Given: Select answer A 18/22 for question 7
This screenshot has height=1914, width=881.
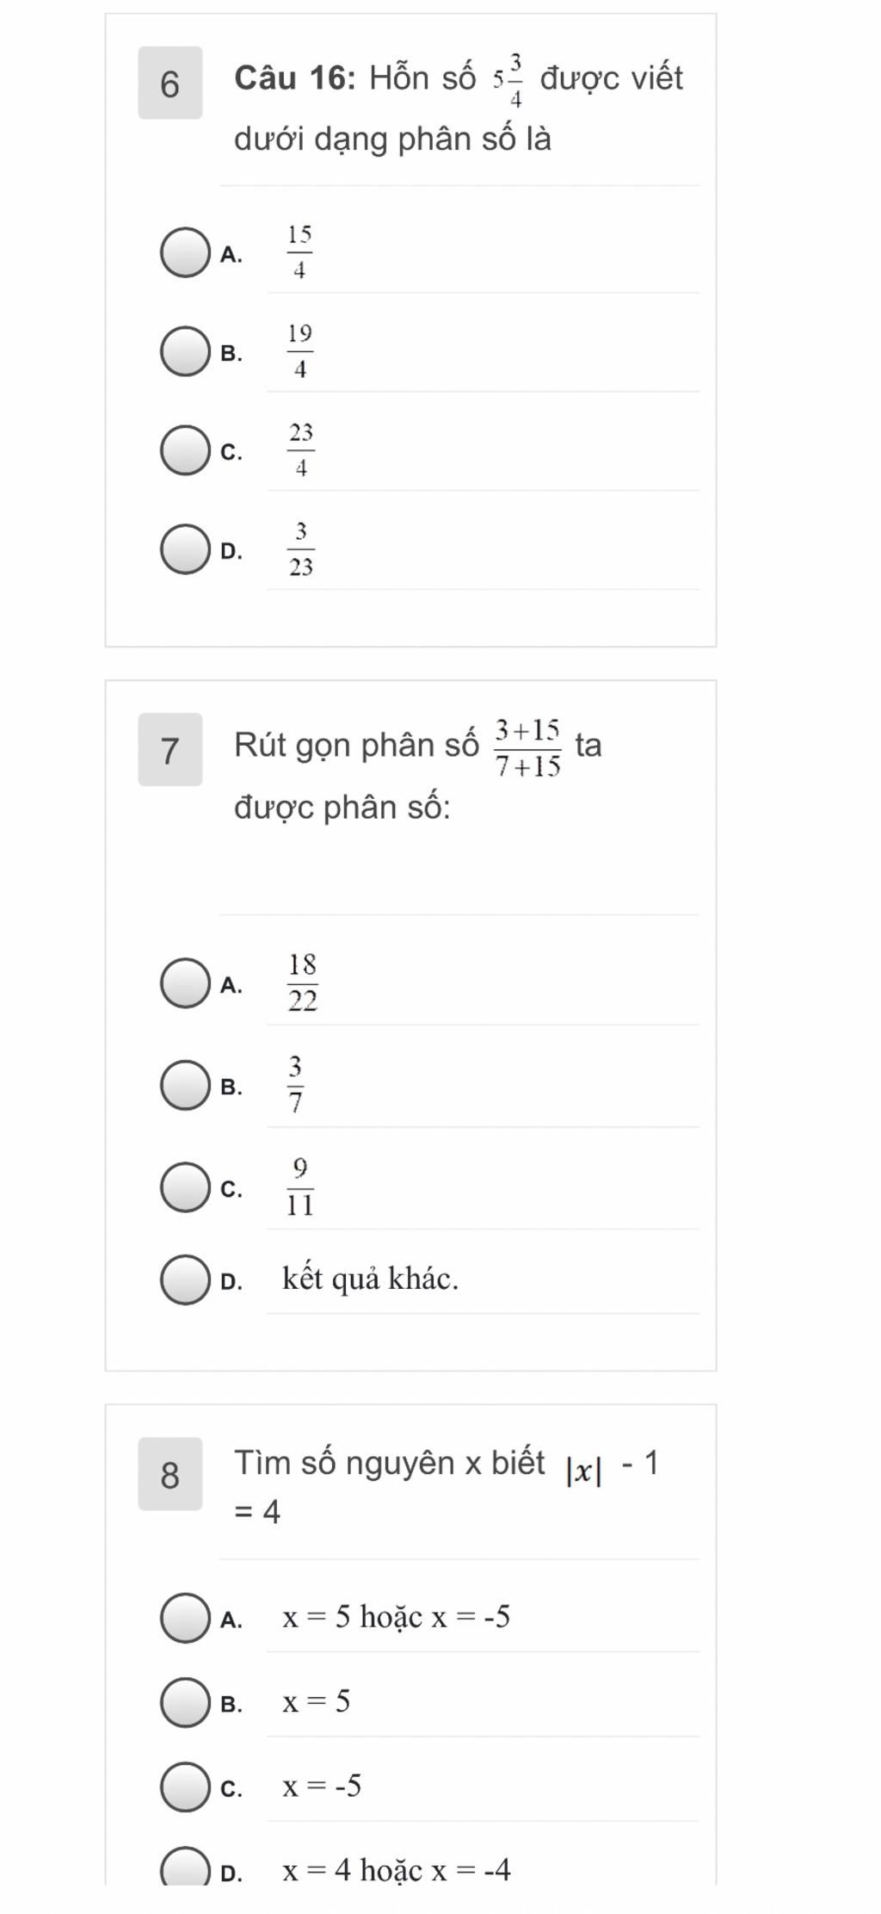Looking at the screenshot, I should point(185,983).
